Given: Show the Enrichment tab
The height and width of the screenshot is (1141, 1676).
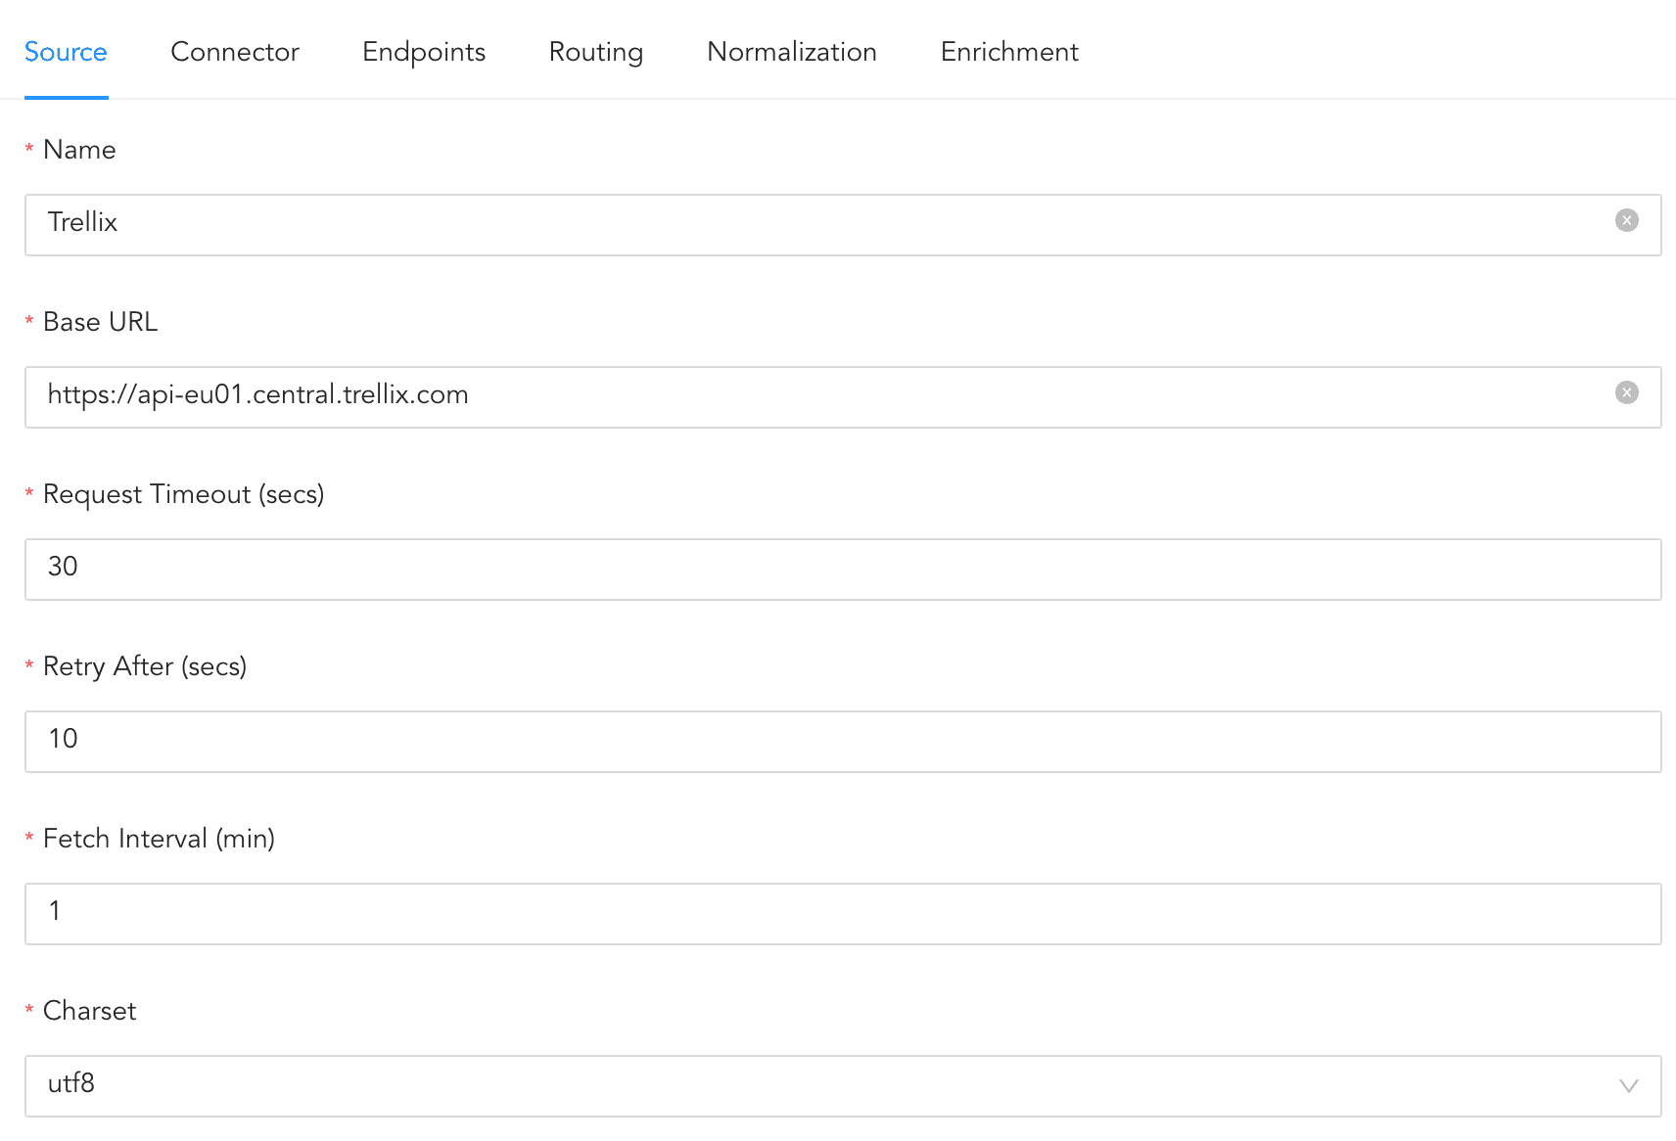Looking at the screenshot, I should (x=1009, y=52).
